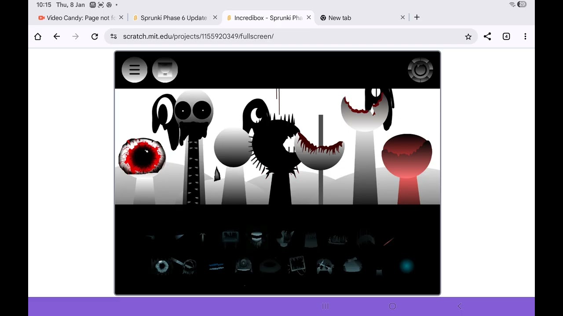563x316 pixels.
Task: Close the New tab tab
Action: (x=402, y=18)
